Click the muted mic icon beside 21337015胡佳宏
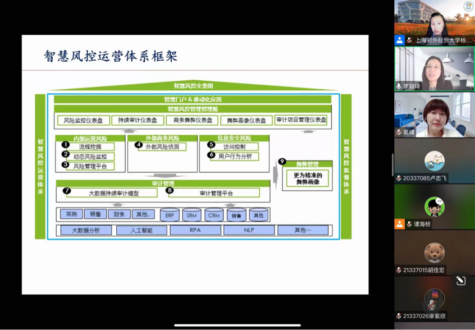The height and width of the screenshot is (330, 475). point(399,270)
